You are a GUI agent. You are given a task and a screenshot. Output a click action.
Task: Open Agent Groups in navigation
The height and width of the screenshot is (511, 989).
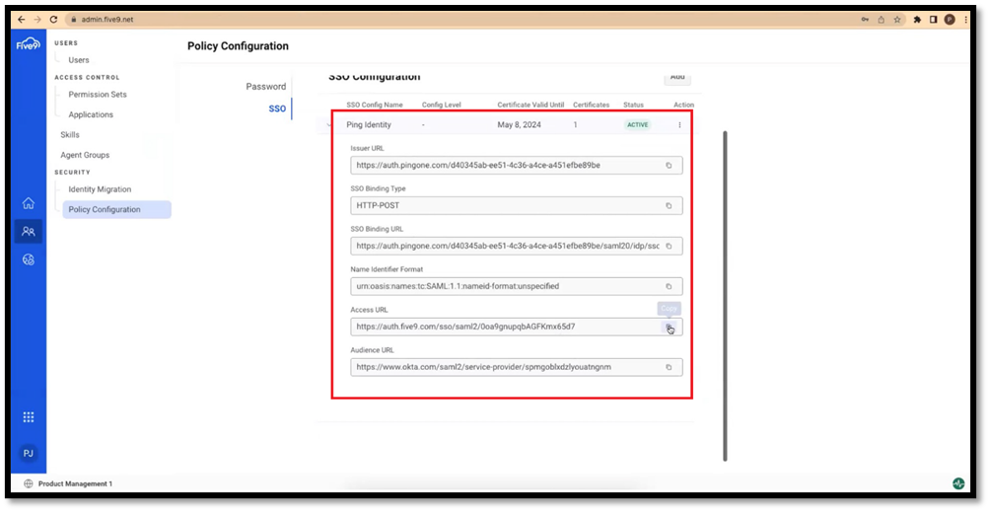click(x=85, y=155)
